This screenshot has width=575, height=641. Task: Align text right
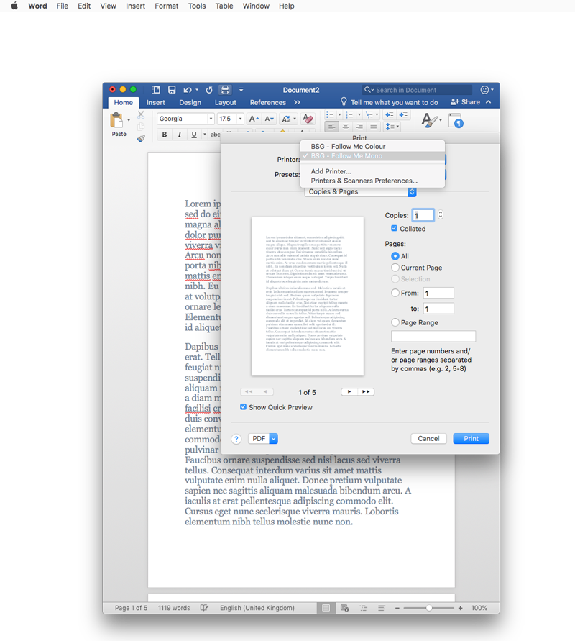pyautogui.click(x=359, y=127)
